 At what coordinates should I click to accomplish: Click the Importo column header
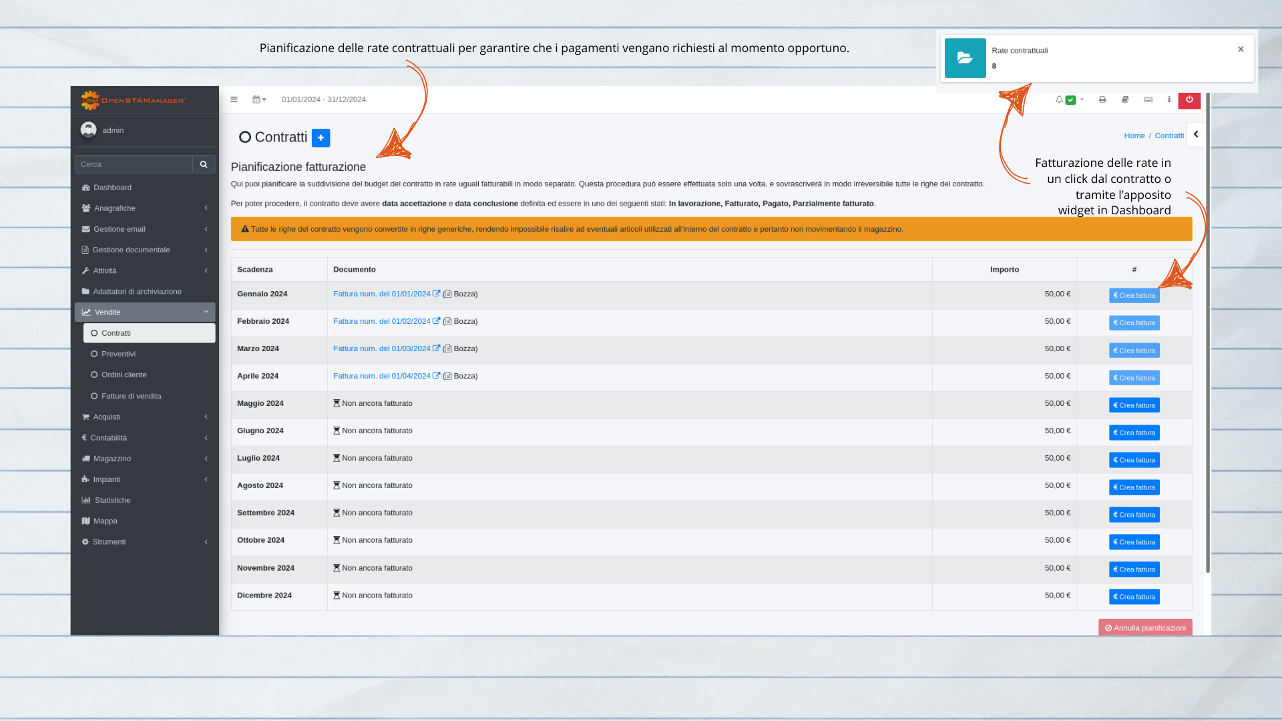tap(1004, 270)
